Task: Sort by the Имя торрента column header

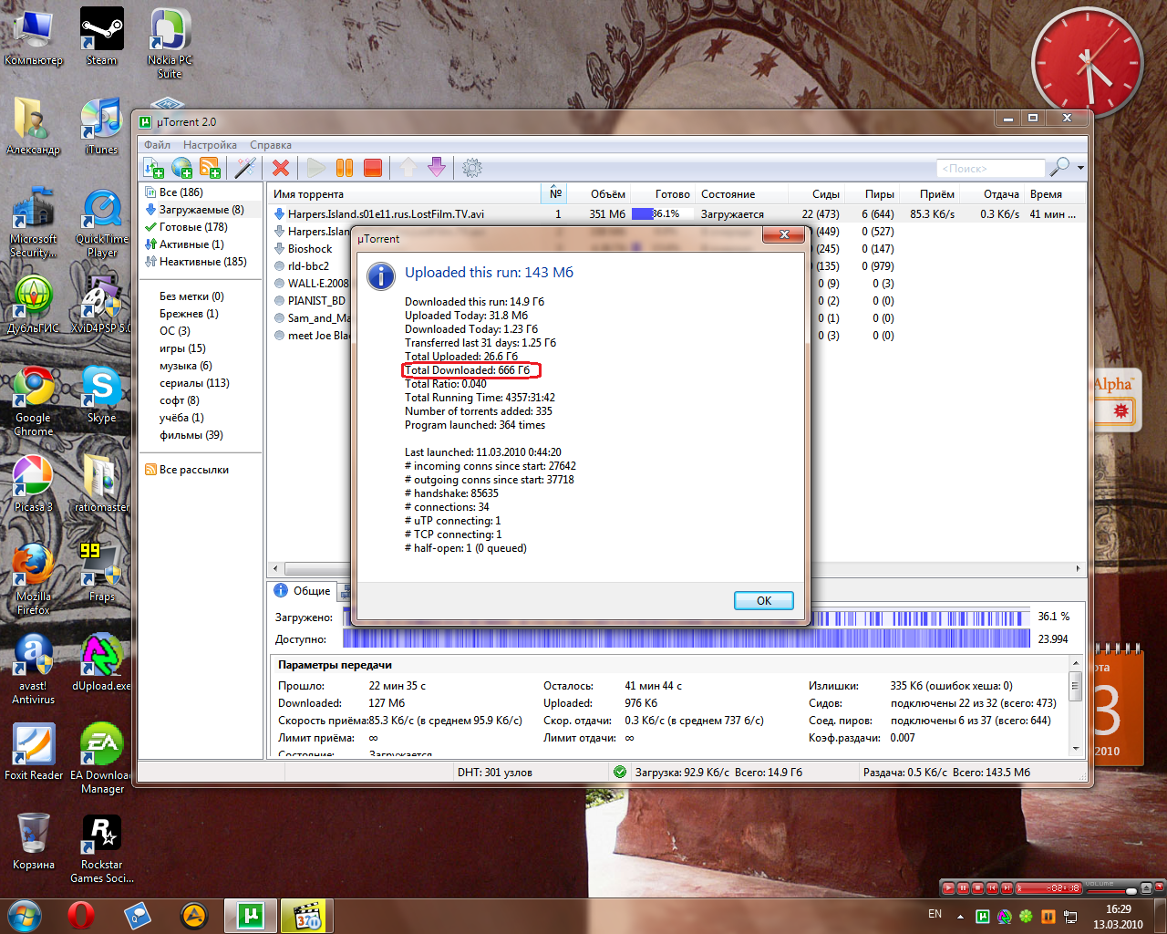Action: tap(404, 194)
